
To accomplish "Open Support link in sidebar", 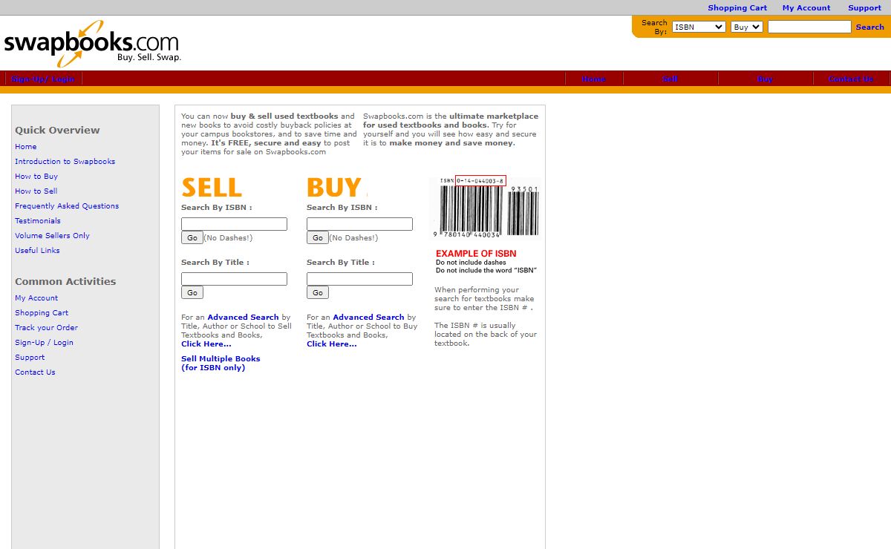I will point(30,357).
